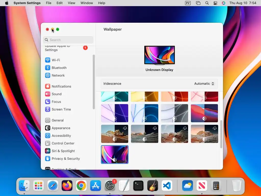The image size is (261, 196).
Task: Click the Unknown Display preview monitor
Action: [160, 55]
